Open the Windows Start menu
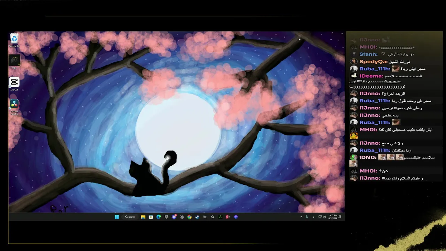The width and height of the screenshot is (446, 251). (117, 217)
